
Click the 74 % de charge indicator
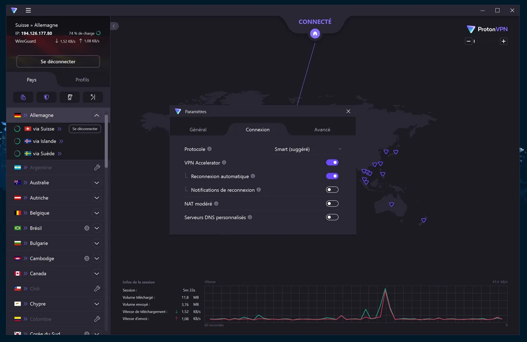[x=85, y=33]
